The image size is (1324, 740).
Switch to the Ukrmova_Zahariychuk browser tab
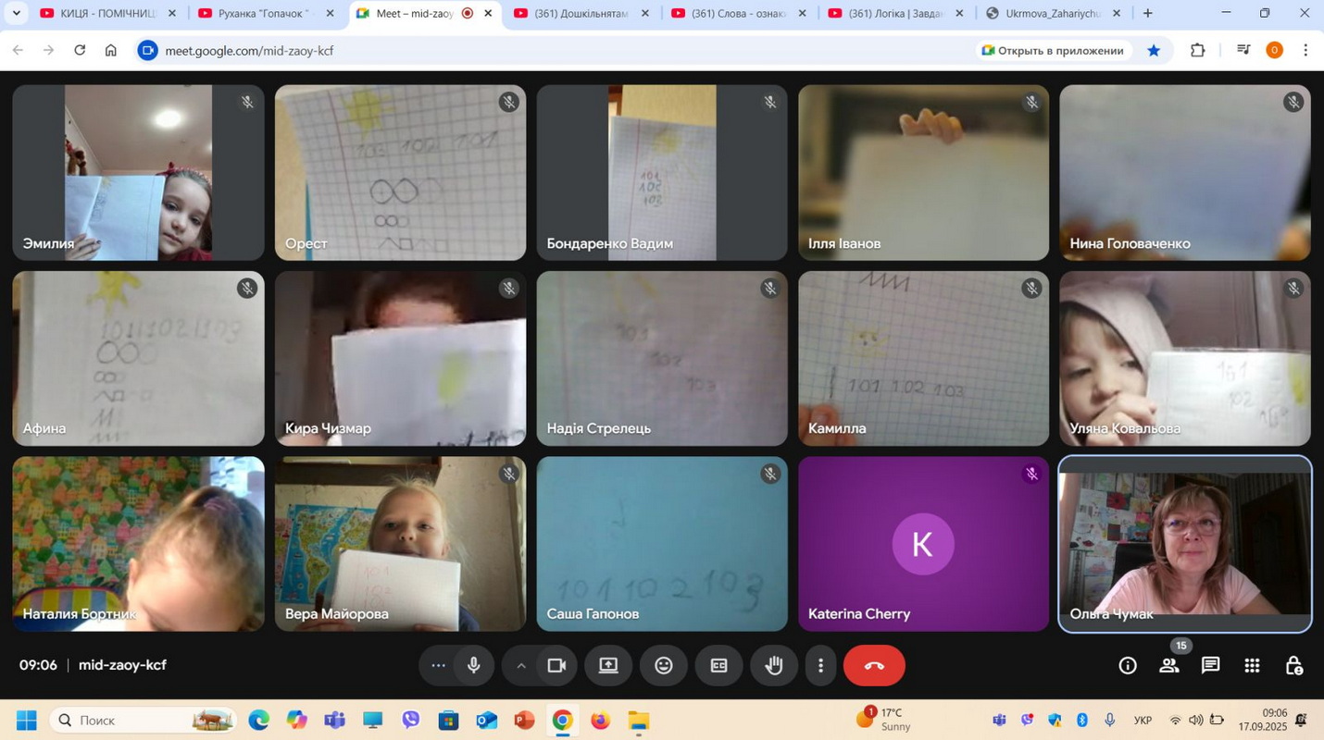click(1052, 13)
